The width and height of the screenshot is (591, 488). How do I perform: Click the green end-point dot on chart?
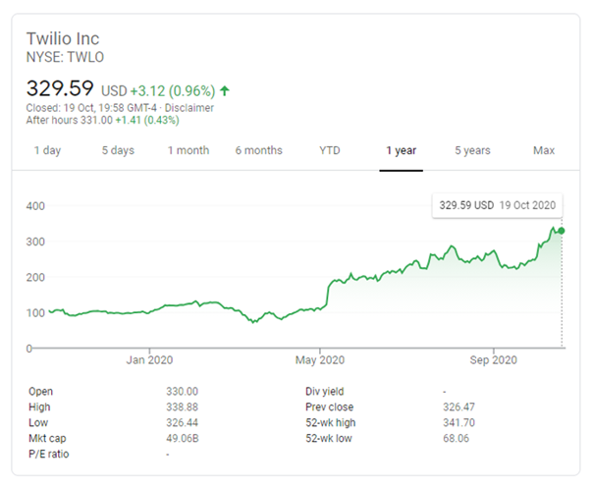tap(562, 231)
